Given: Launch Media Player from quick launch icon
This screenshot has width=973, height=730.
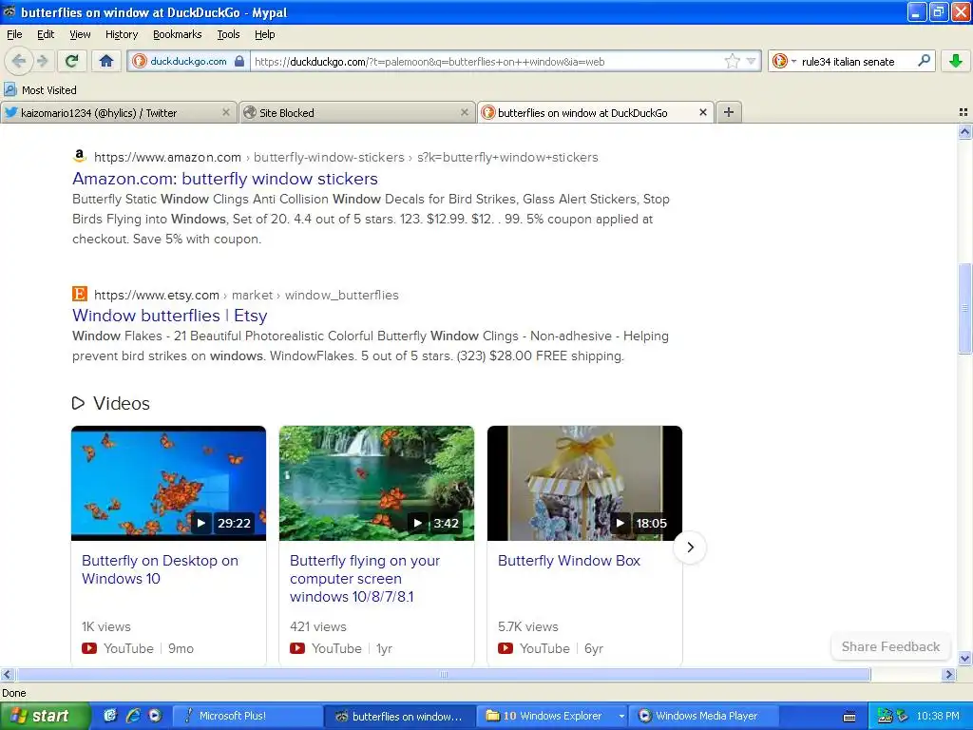Looking at the screenshot, I should (x=155, y=716).
